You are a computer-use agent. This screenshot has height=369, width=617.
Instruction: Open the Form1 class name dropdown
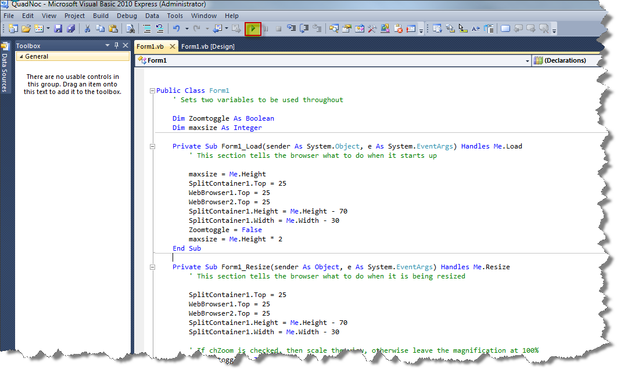(528, 60)
